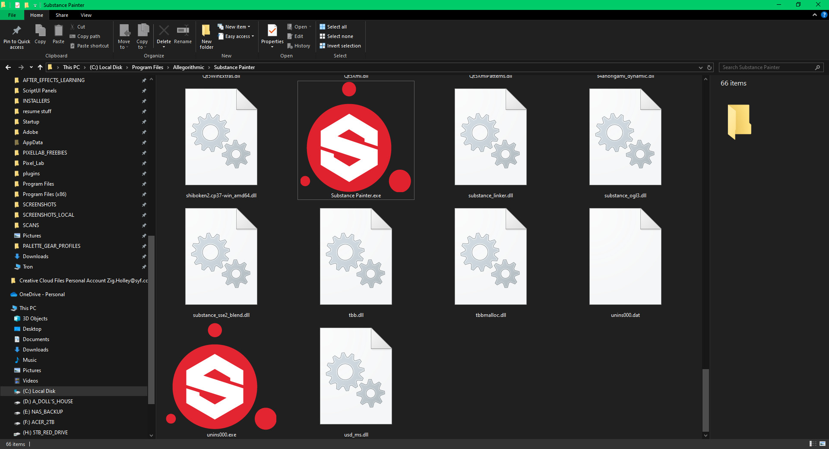Show file History

pos(299,46)
